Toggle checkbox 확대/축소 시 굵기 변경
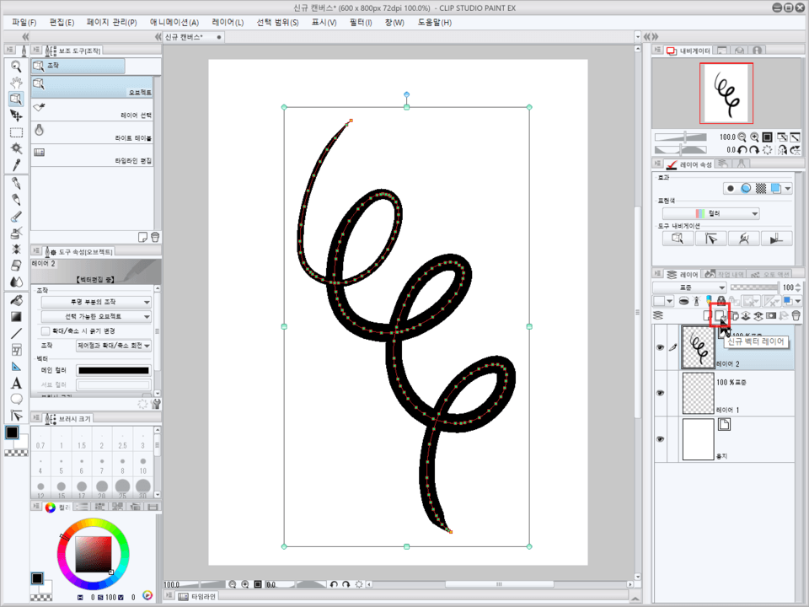Screen dimensions: 809x607 [46, 330]
